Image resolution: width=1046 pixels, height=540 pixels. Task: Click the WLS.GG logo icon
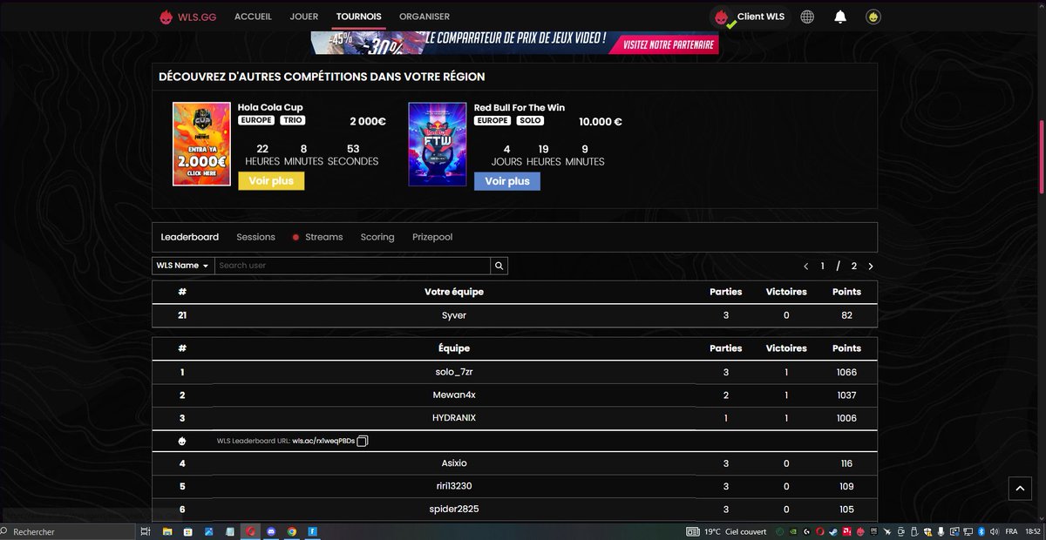tap(166, 17)
